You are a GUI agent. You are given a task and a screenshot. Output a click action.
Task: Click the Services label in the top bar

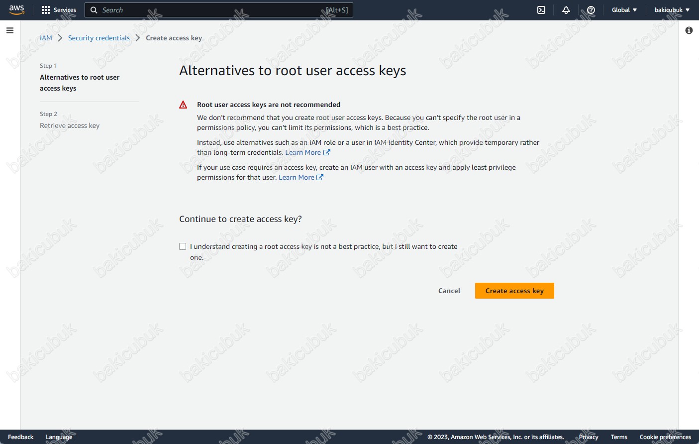point(65,10)
